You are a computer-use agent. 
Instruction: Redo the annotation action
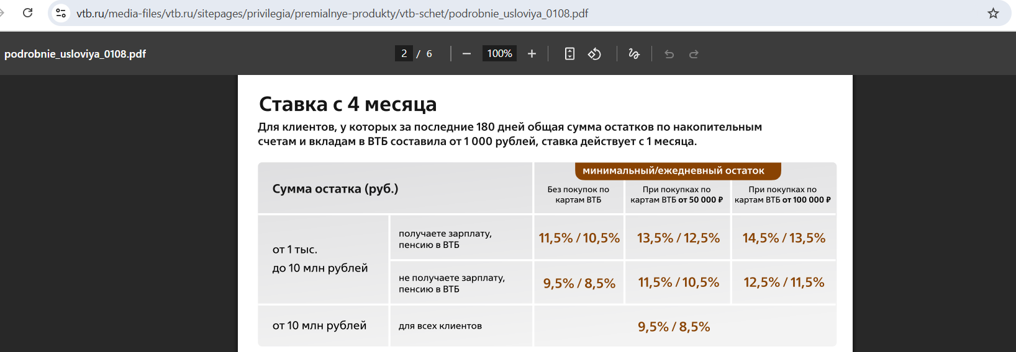pos(694,54)
